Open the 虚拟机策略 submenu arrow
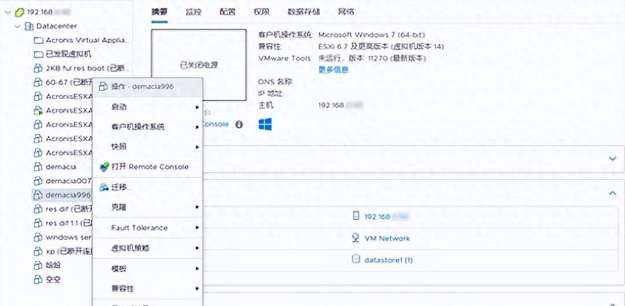 tap(197, 248)
